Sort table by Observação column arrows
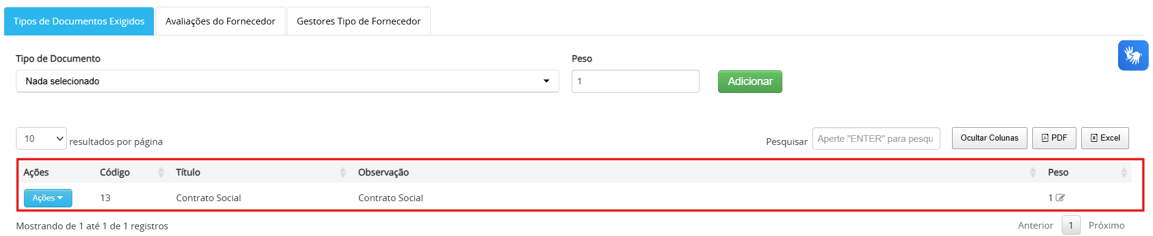Viewport: 1153px width, 236px height. point(1033,172)
